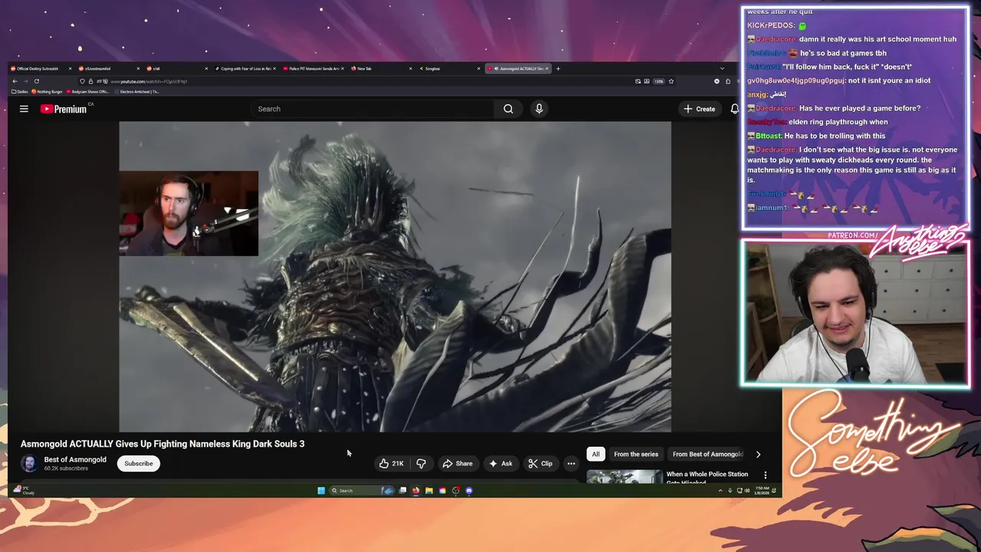Open Discord from the taskbar
The width and height of the screenshot is (981, 552).
click(469, 491)
